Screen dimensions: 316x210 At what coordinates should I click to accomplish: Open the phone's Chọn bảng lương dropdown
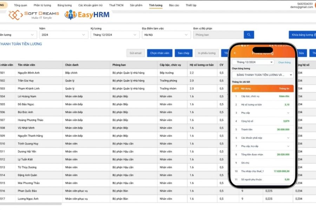pos(263,75)
